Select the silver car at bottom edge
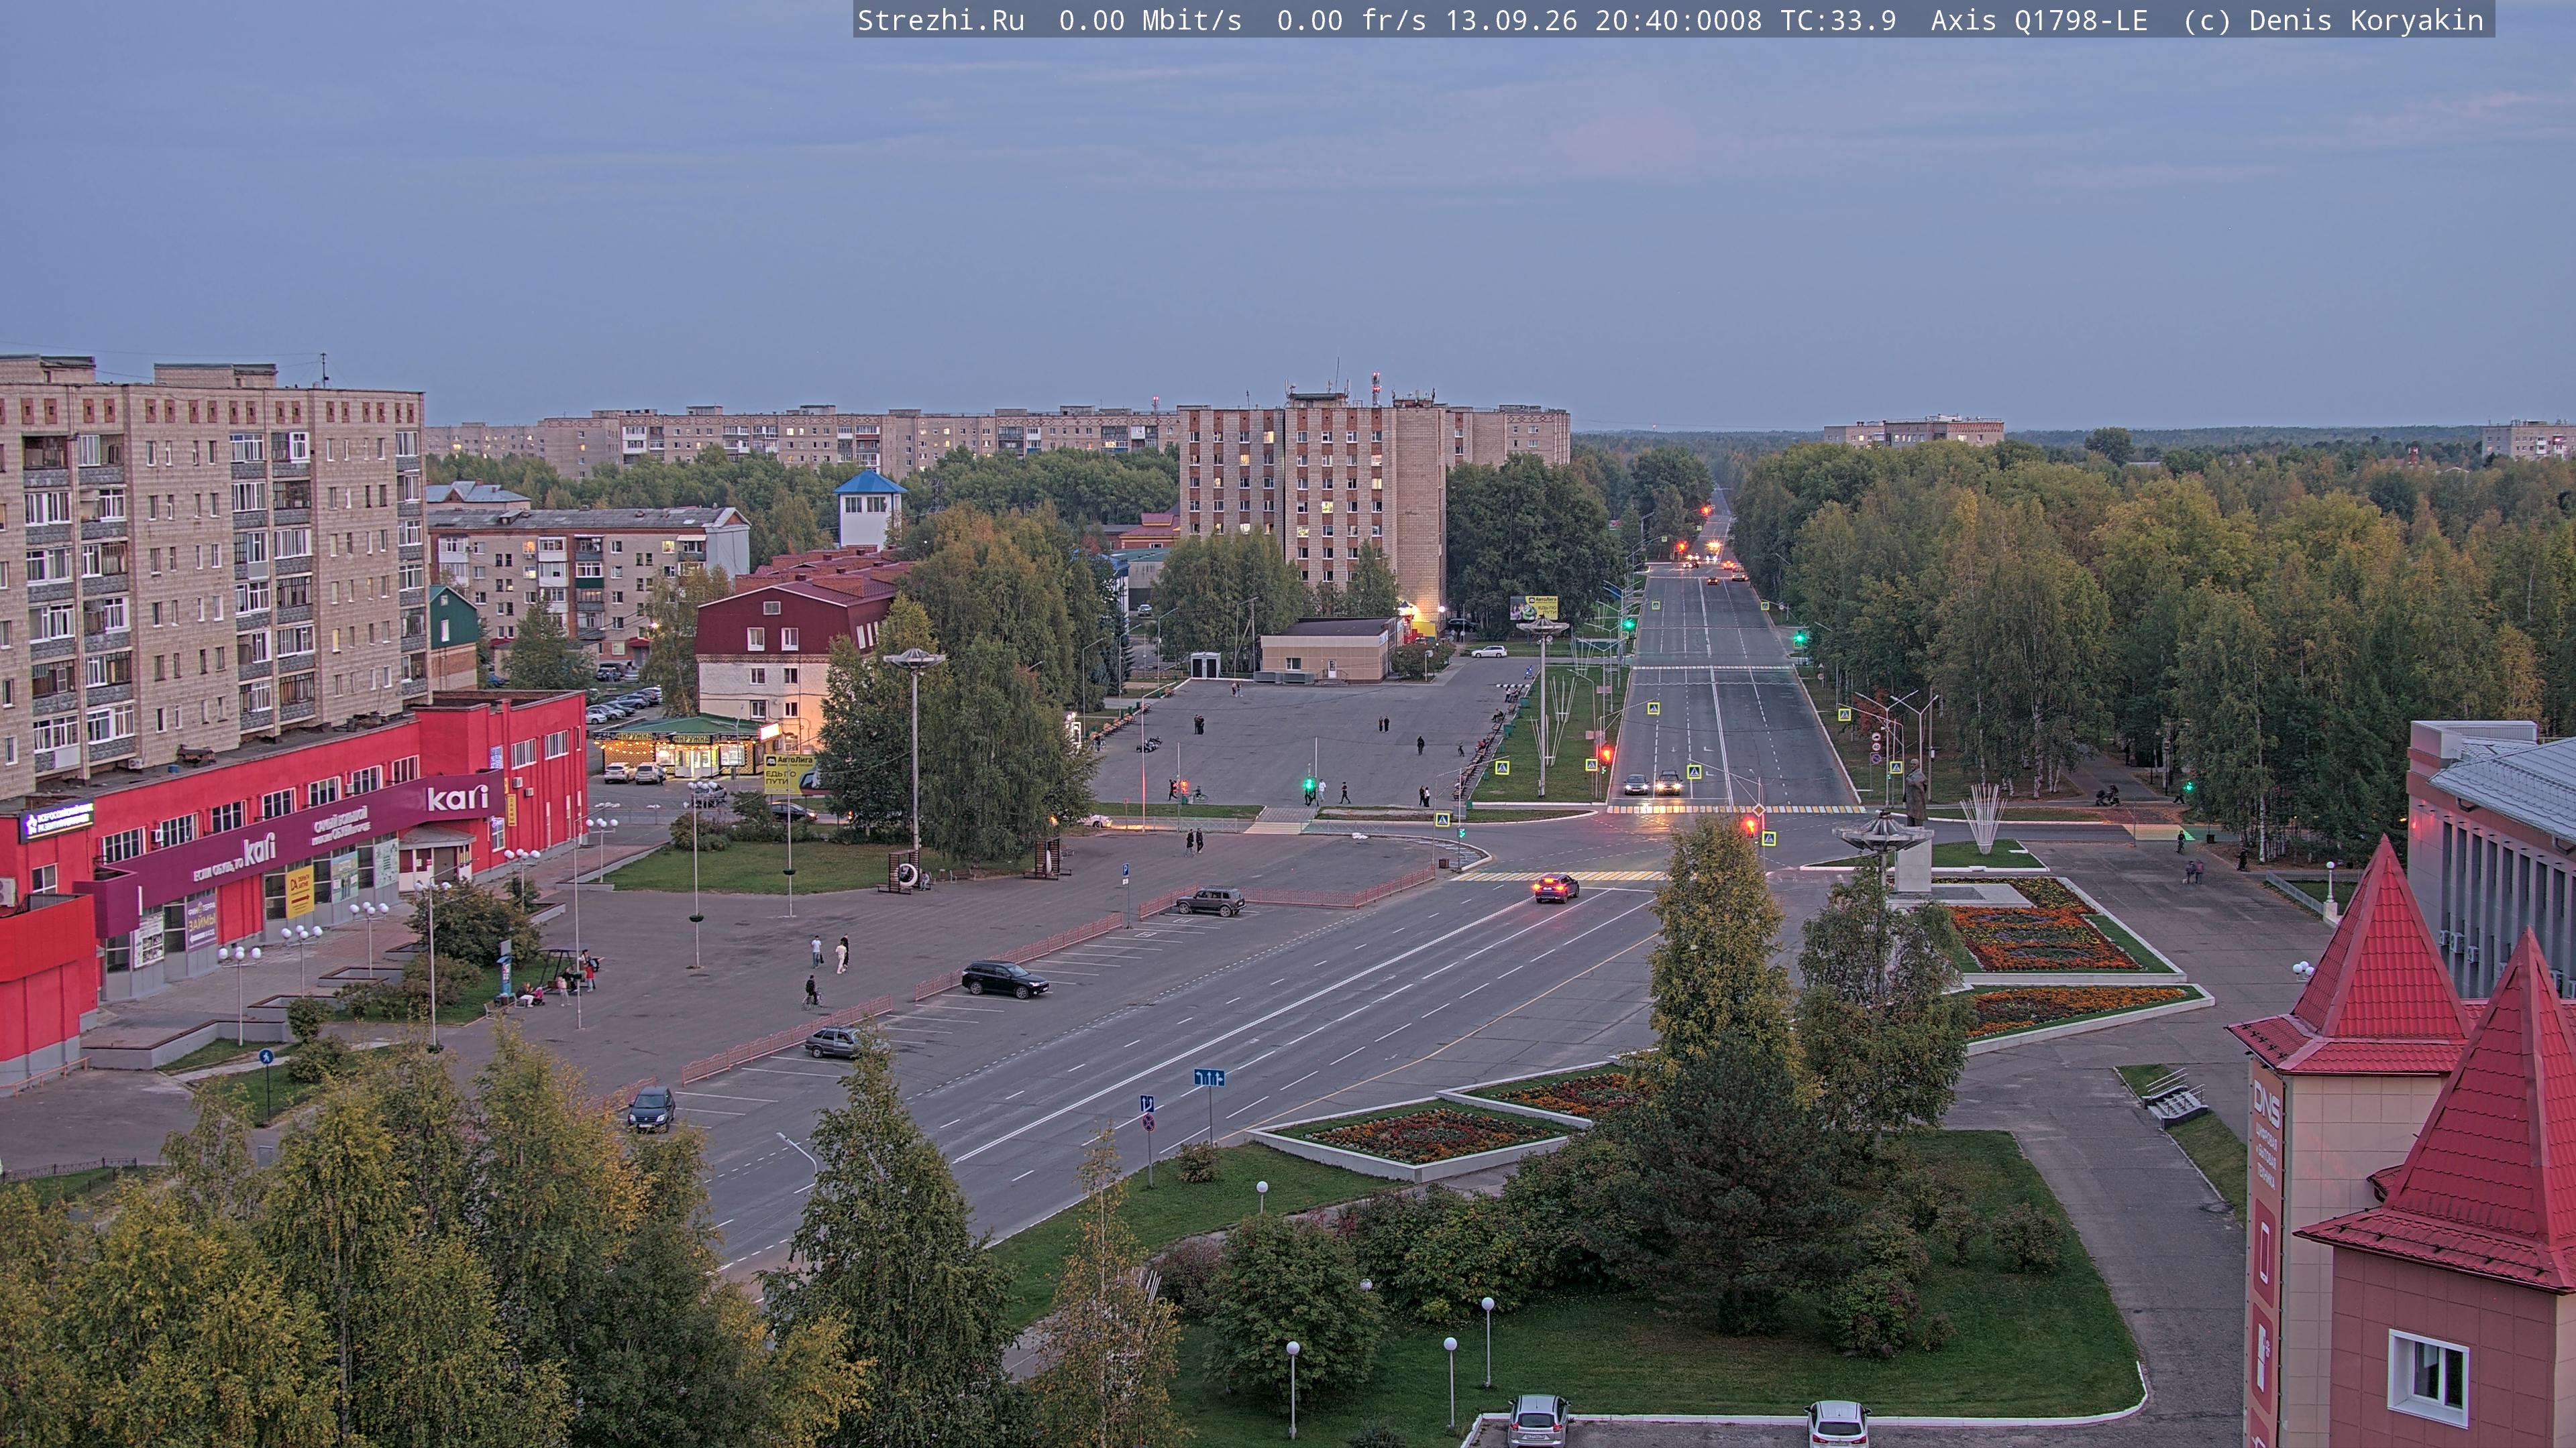2576x1448 pixels. pos(1537,1420)
